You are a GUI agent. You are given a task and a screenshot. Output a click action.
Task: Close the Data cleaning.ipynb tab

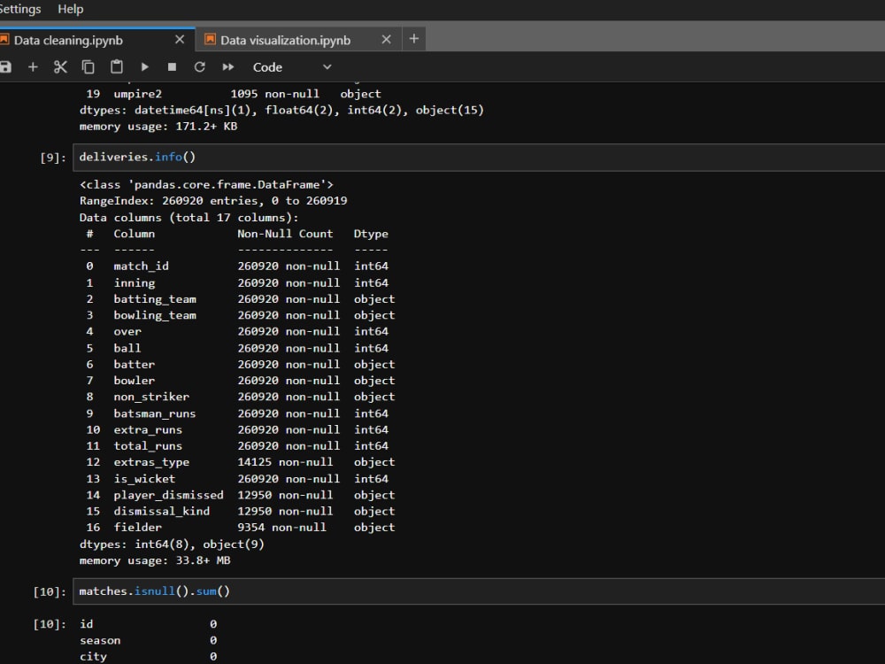180,40
